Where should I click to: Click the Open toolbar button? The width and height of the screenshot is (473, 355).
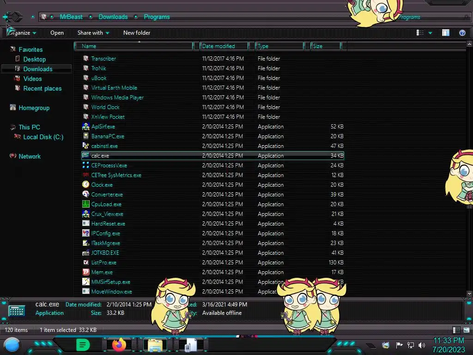tap(57, 33)
